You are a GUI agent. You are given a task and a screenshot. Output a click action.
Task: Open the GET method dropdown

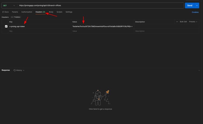tap(9, 5)
